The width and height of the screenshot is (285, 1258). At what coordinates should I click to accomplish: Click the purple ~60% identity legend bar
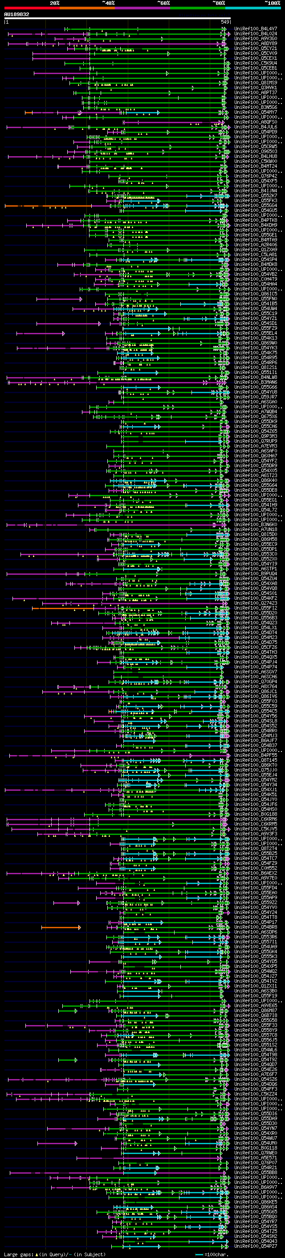point(142,8)
